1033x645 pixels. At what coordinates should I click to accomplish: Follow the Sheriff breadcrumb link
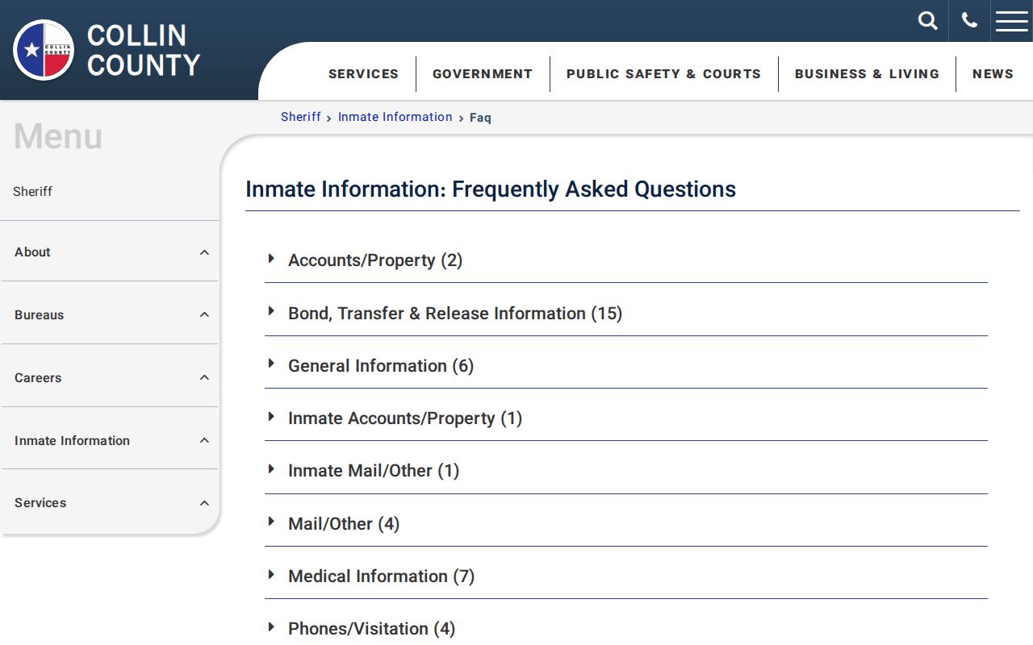301,117
